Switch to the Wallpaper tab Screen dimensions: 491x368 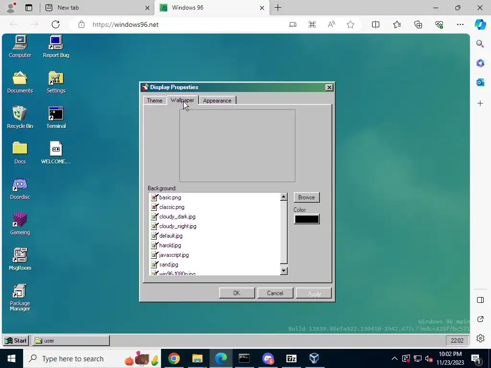(182, 100)
